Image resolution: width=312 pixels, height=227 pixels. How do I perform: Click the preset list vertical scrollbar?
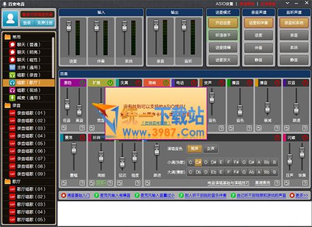53,58
